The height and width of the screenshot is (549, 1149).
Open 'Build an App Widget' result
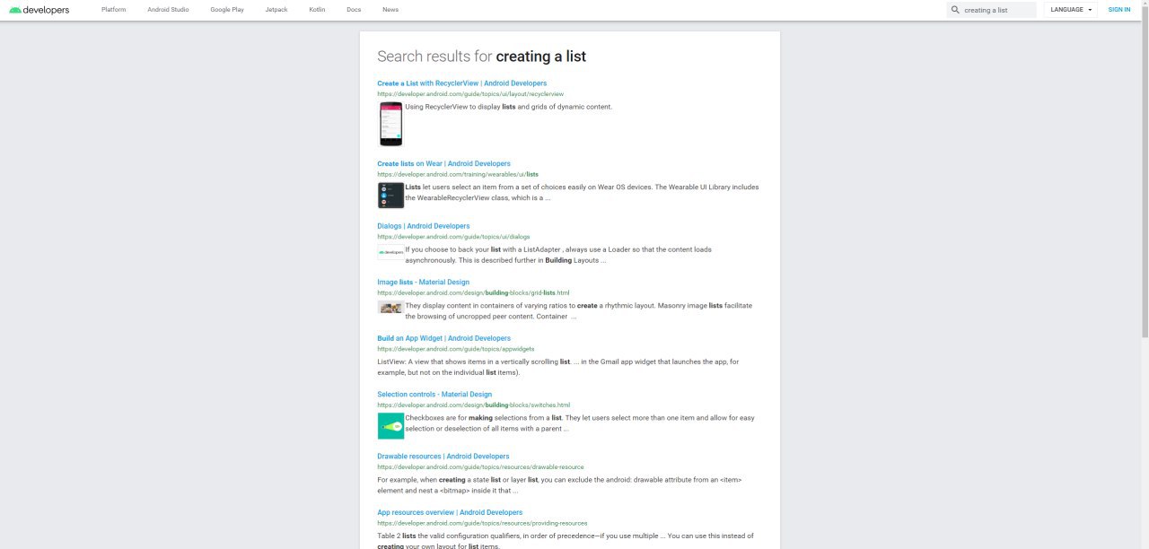click(x=443, y=338)
